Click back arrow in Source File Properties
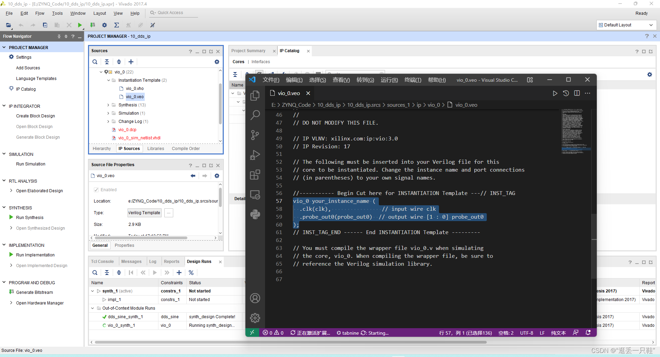660x357 pixels. (x=193, y=176)
